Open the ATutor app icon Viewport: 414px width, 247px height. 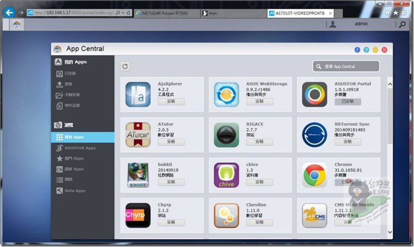(138, 135)
